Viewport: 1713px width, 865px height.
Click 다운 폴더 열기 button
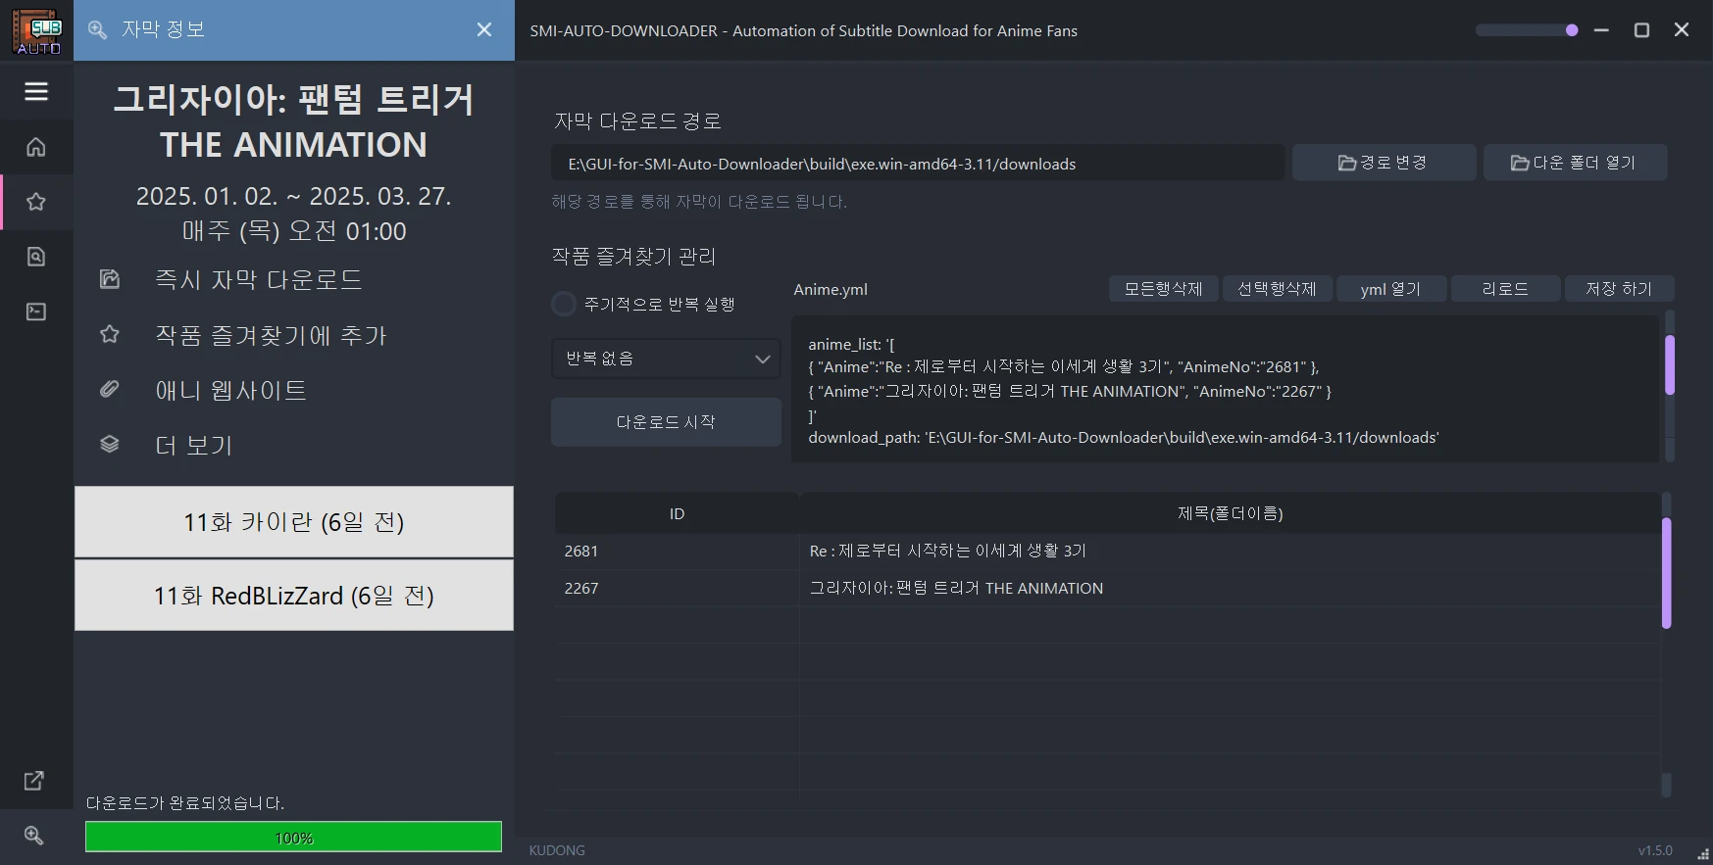coord(1575,163)
